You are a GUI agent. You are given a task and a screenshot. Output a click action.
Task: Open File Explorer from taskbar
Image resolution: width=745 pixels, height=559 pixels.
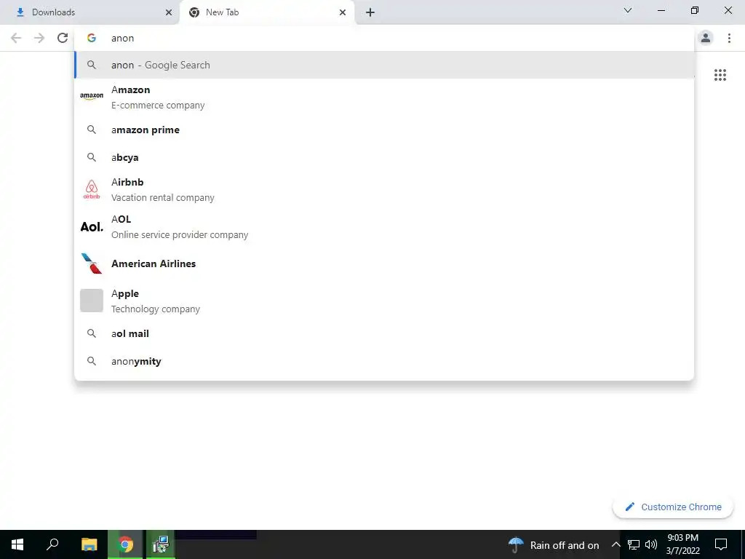89,544
